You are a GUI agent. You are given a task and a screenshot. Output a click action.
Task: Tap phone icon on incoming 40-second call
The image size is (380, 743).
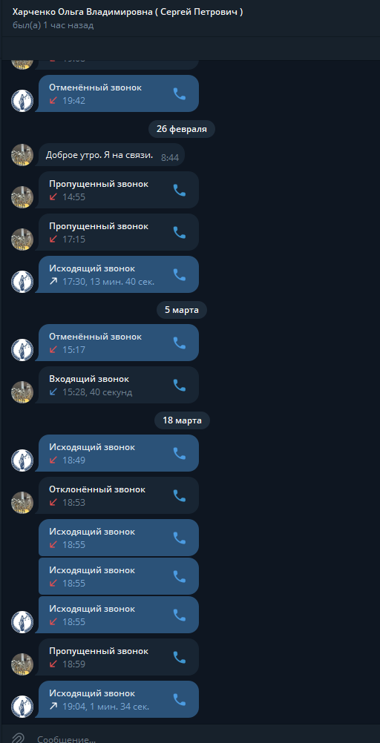click(x=180, y=386)
